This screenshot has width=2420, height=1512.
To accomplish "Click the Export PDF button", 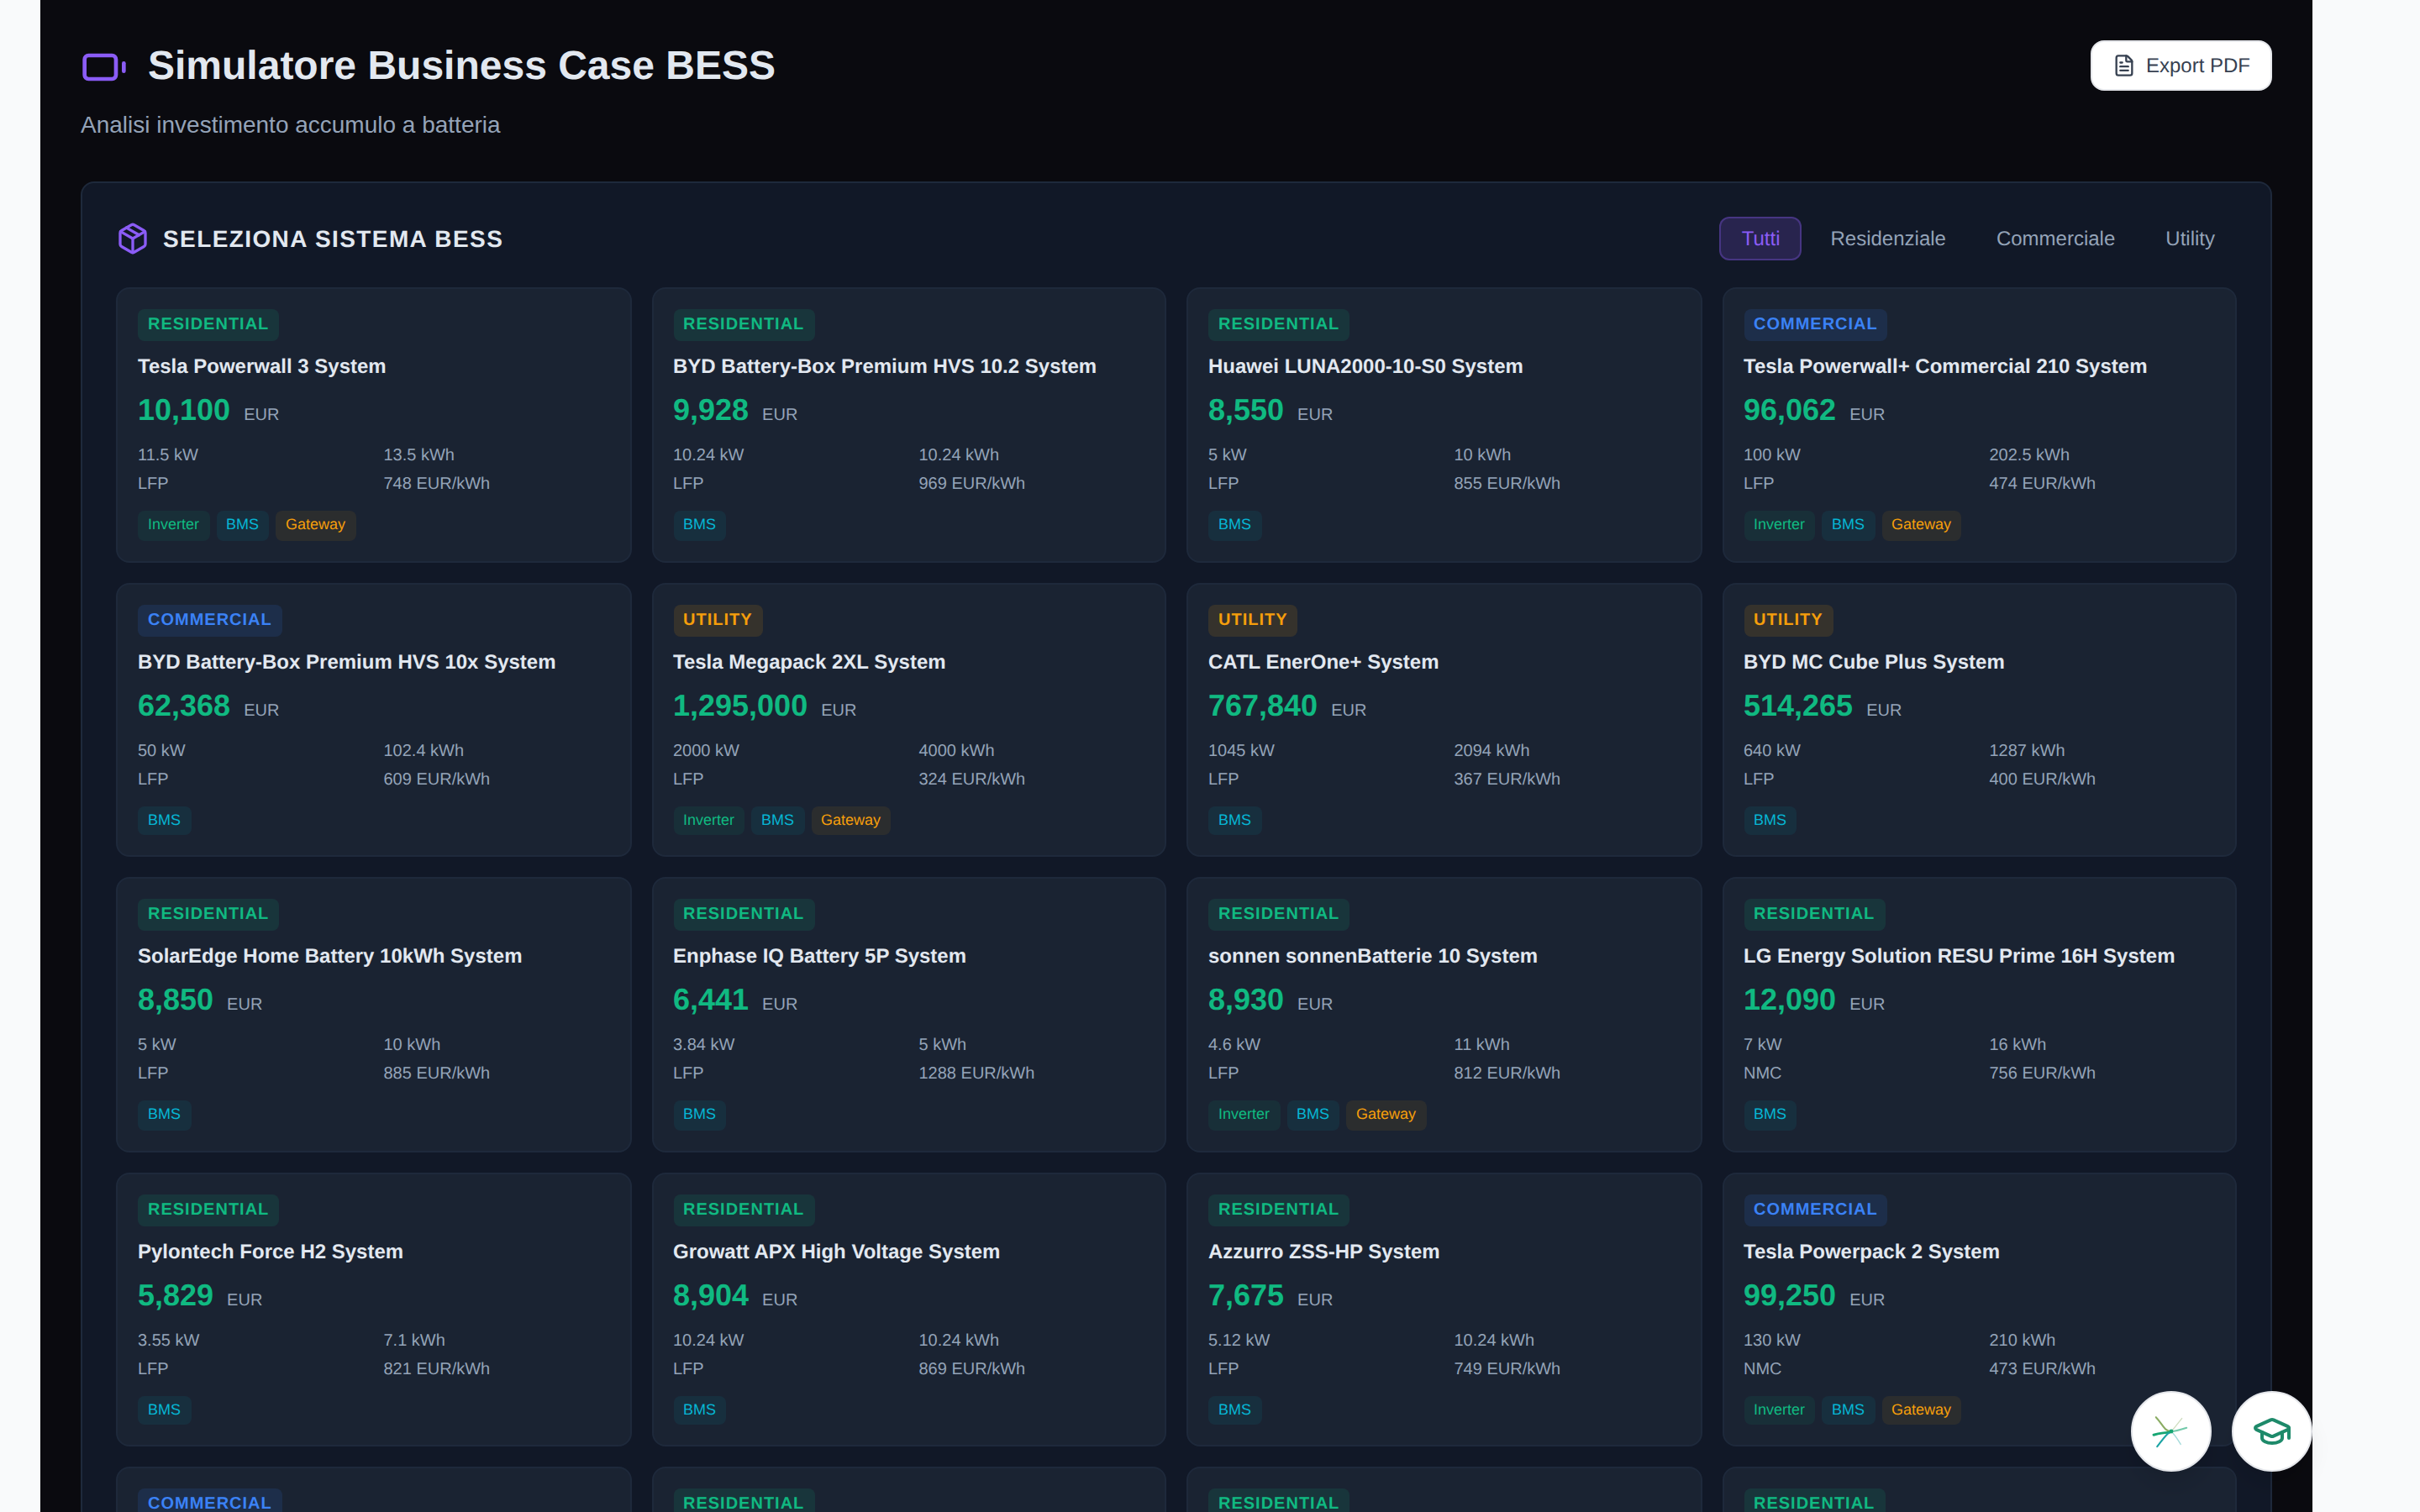I will click(x=2180, y=66).
